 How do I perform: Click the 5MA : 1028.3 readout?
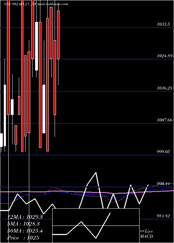[x=23, y=224]
